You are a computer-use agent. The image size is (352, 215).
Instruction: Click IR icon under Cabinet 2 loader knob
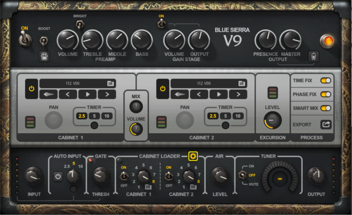[193, 187]
